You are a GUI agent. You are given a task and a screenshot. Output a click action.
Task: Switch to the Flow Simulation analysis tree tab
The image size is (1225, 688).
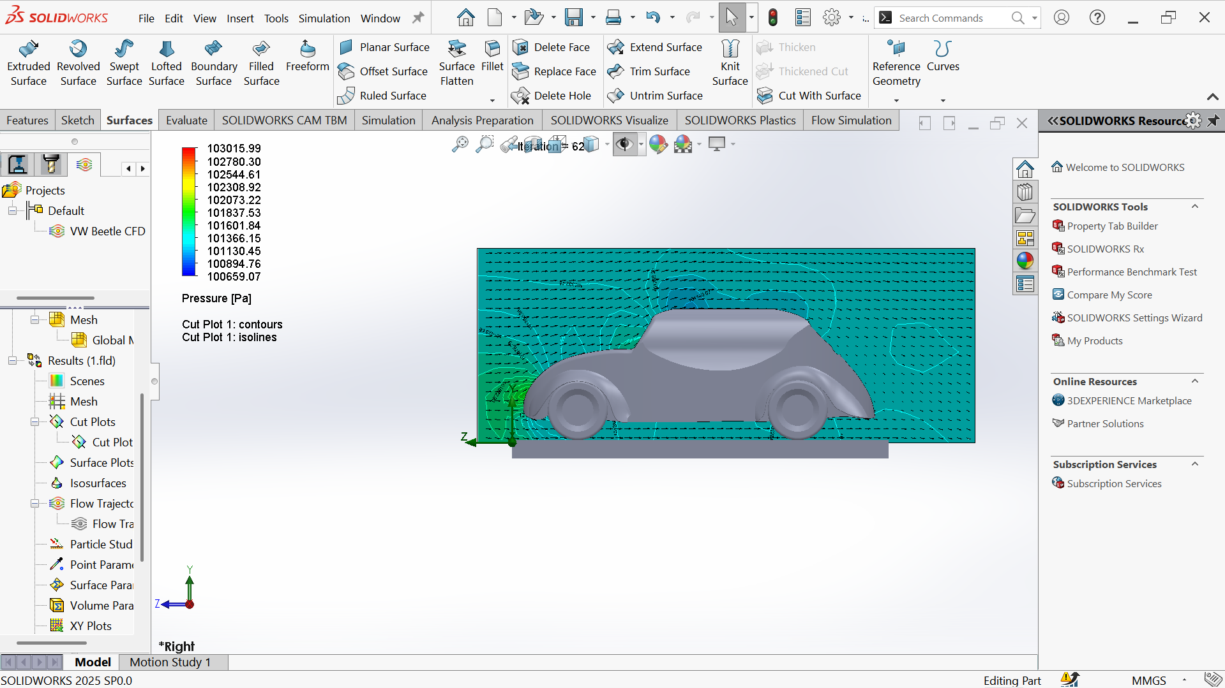pyautogui.click(x=84, y=165)
